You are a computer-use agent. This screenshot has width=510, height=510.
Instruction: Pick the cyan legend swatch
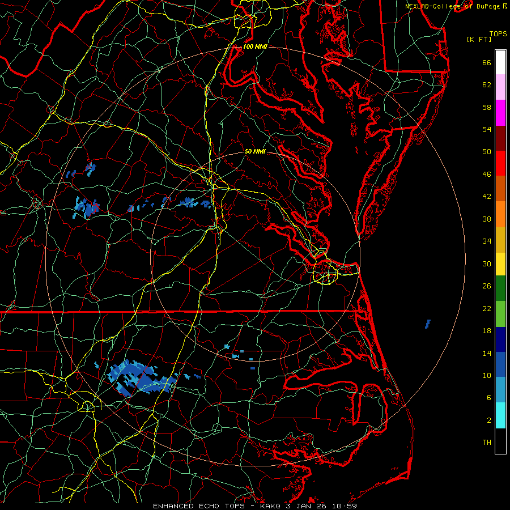click(x=500, y=415)
